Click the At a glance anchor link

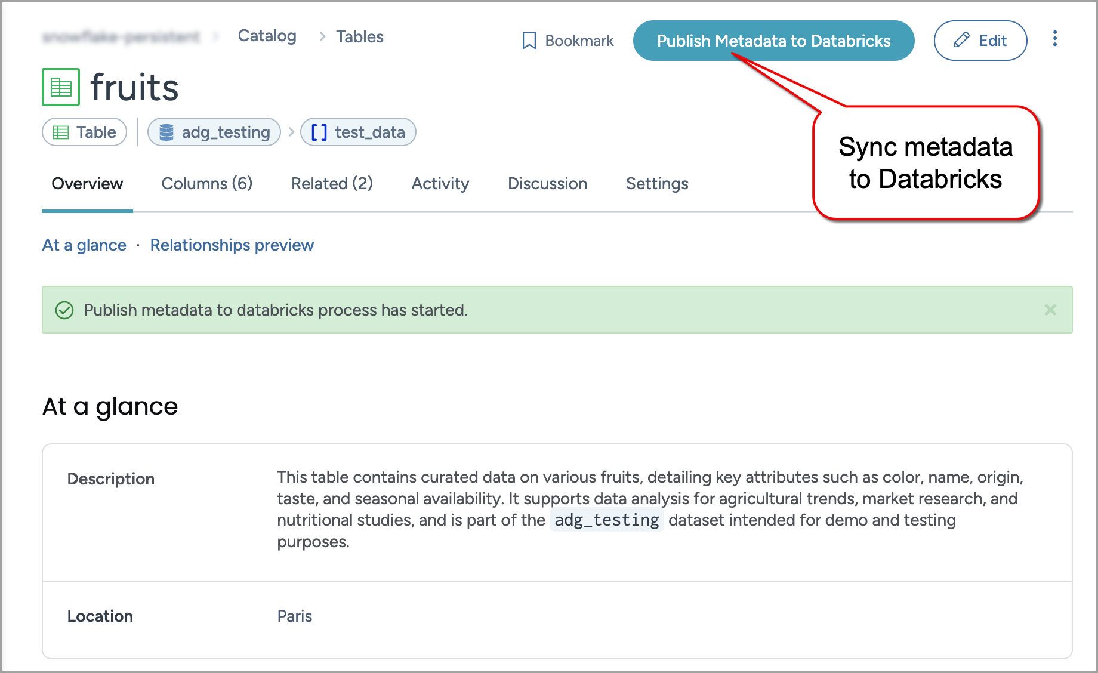(84, 245)
